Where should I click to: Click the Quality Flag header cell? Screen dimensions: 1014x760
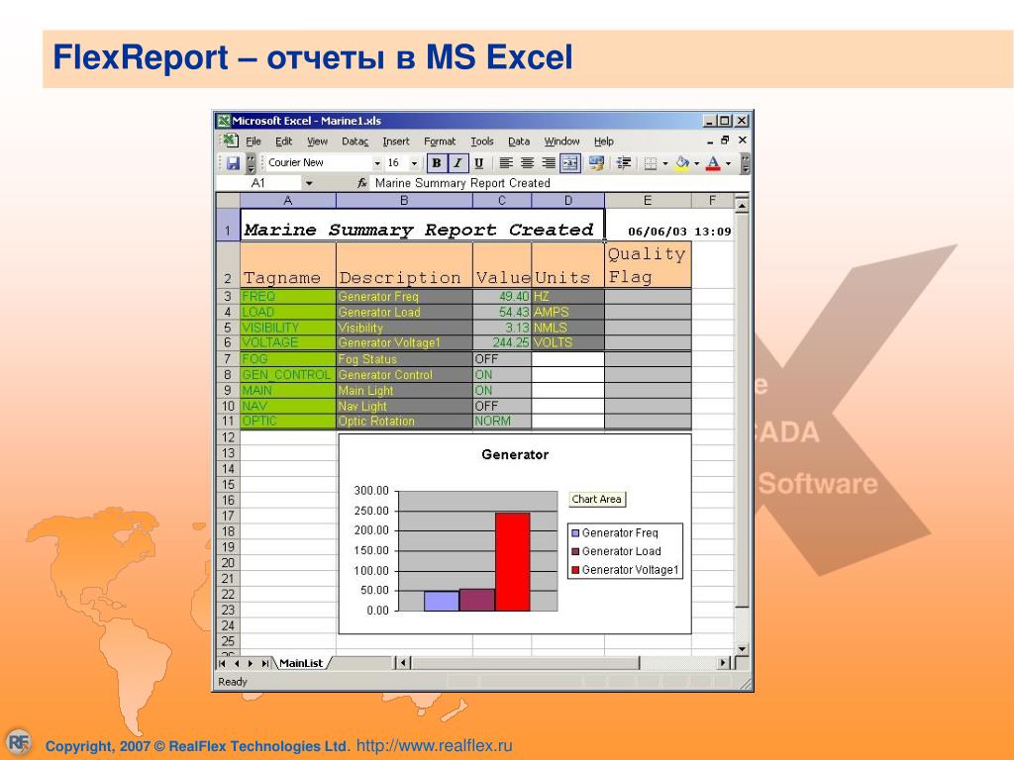coord(648,265)
